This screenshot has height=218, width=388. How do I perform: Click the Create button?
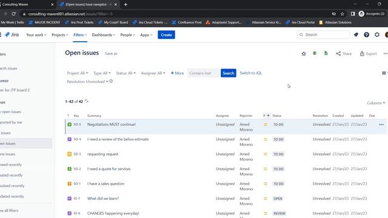pos(166,35)
